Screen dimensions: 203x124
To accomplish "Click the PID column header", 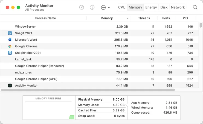I will [185, 18].
